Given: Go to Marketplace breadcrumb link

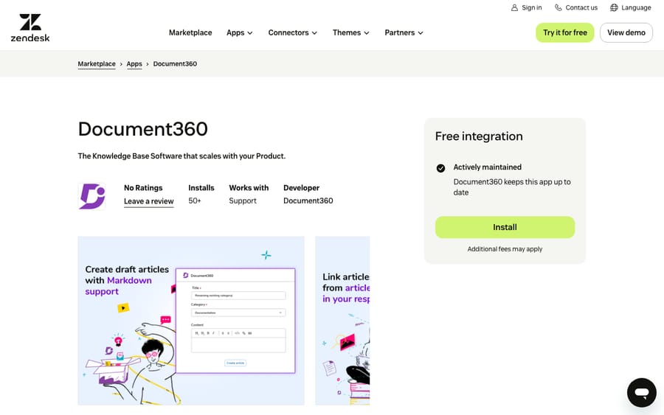Looking at the screenshot, I should 97,64.
